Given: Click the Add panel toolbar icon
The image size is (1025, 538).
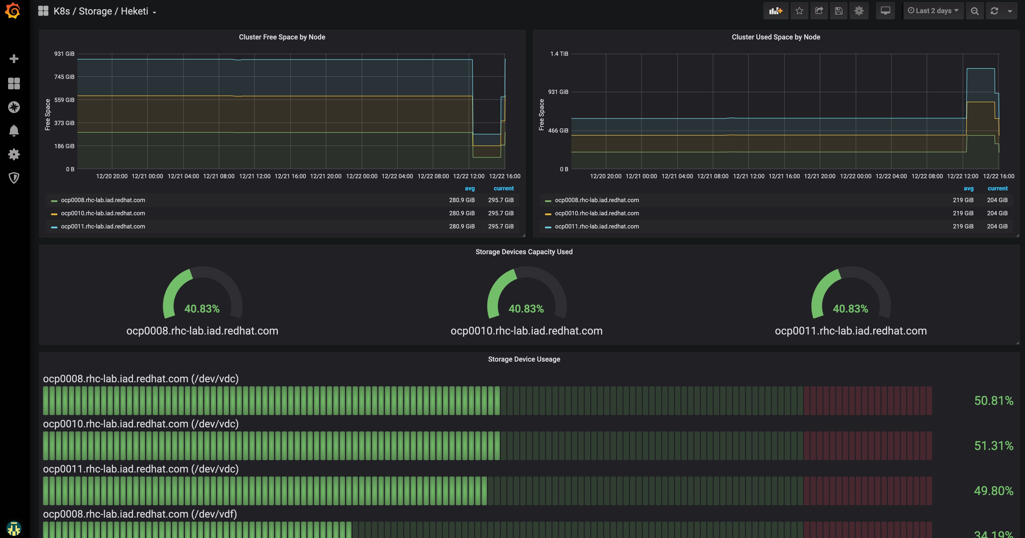Looking at the screenshot, I should click(x=775, y=11).
